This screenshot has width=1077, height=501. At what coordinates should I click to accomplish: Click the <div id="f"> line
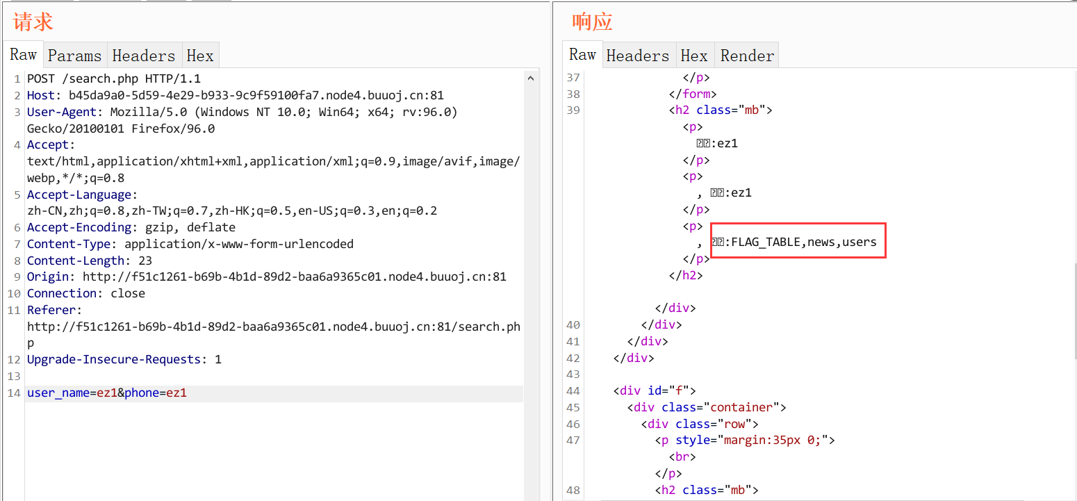(x=655, y=391)
